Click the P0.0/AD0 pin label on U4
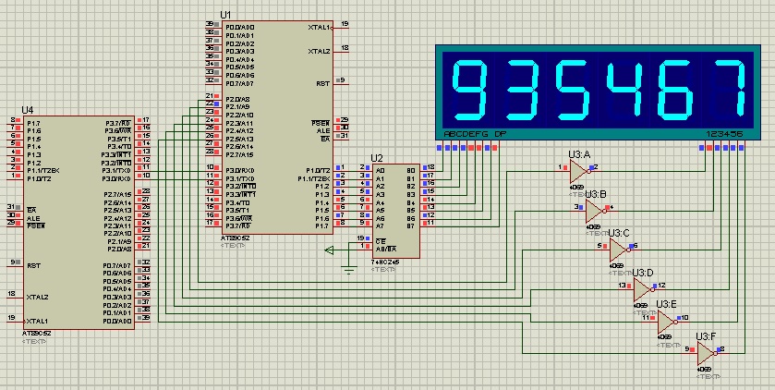The width and height of the screenshot is (775, 390). coord(117,321)
